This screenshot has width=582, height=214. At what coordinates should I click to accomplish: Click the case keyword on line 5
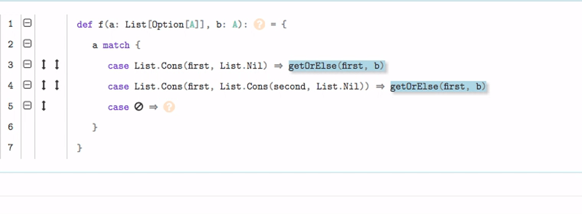click(118, 107)
